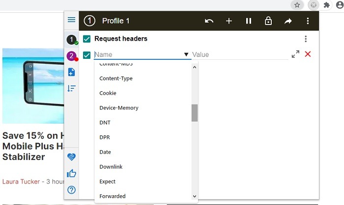The height and width of the screenshot is (205, 344).
Task: Expand the header value editor
Action: [x=295, y=54]
